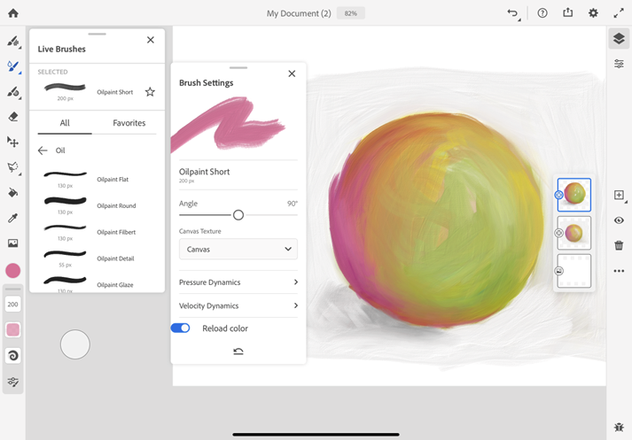Select the Oilpaint Round brush
This screenshot has height=440, width=632.
97,205
